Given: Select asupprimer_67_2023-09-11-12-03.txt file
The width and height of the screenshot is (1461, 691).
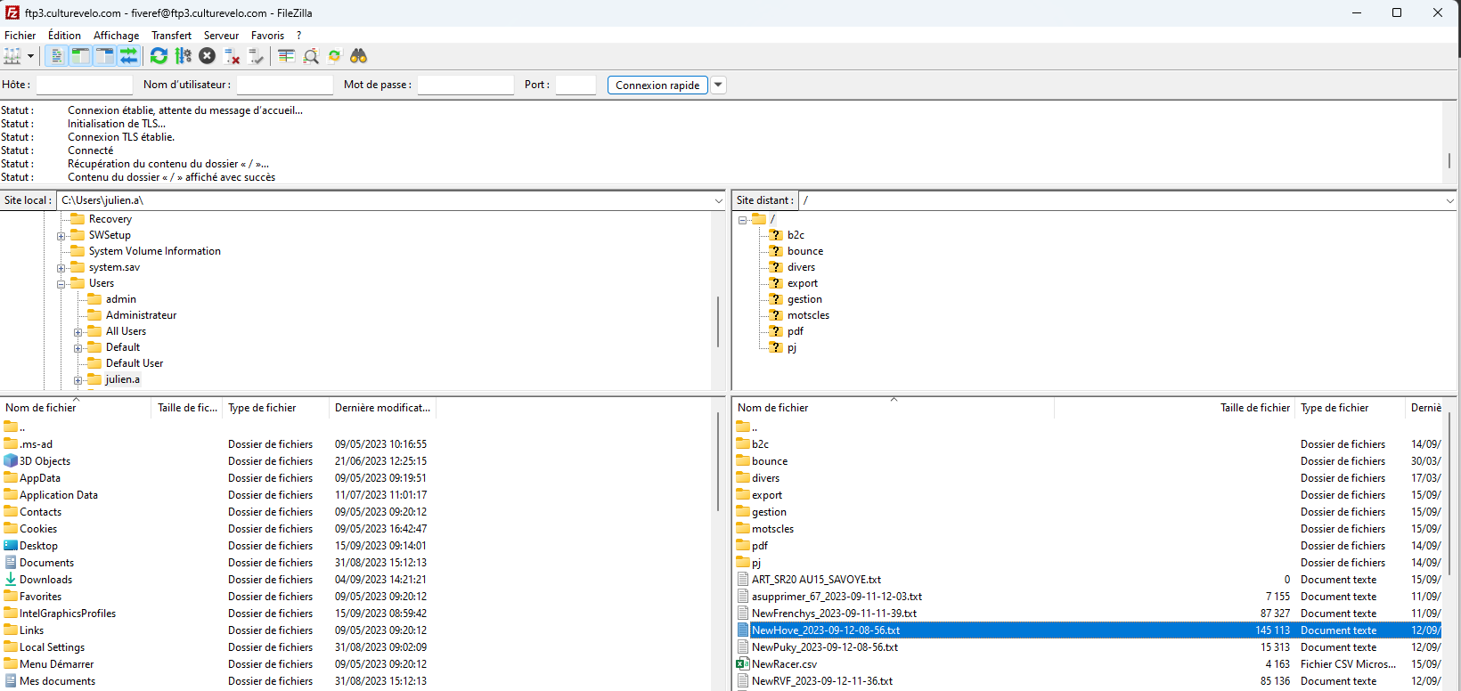Looking at the screenshot, I should click(x=1090, y=597).
